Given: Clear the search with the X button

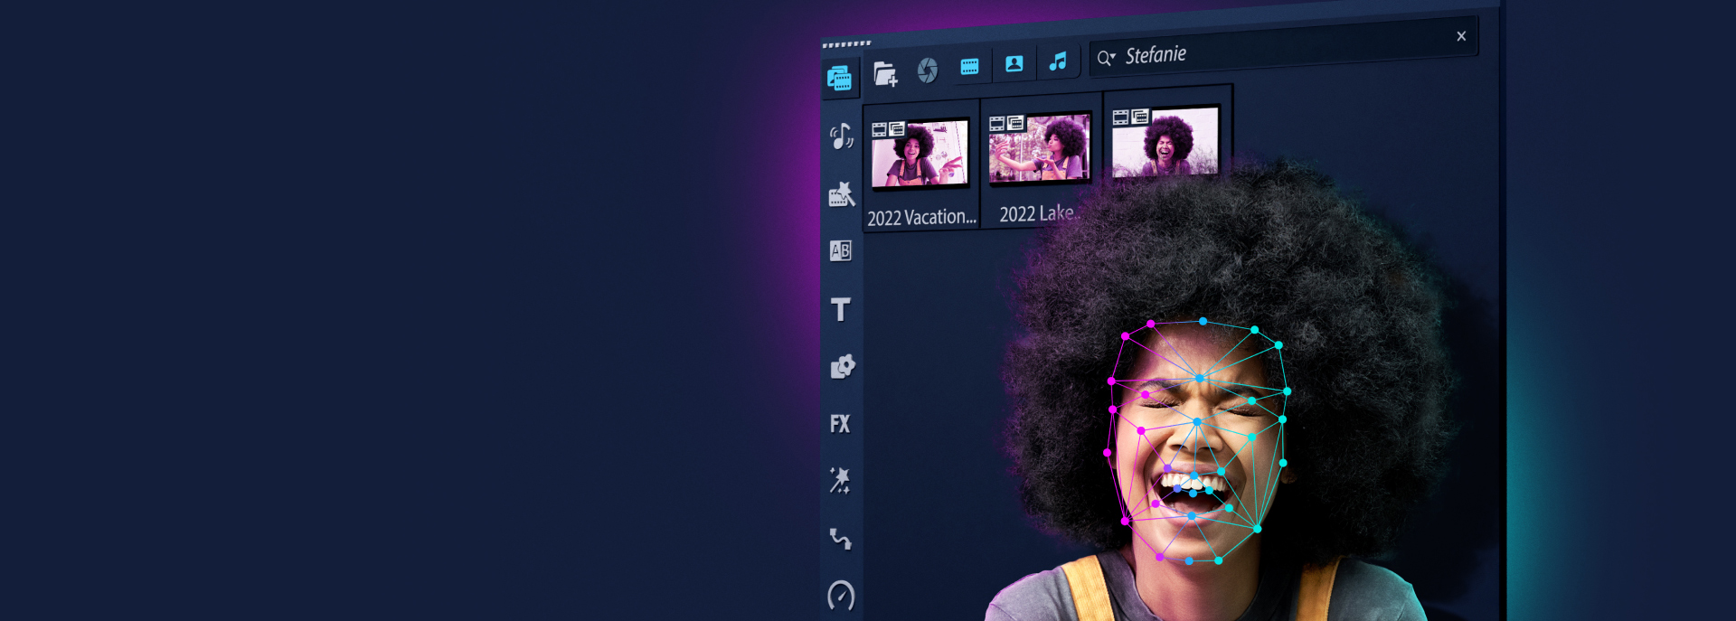Looking at the screenshot, I should click(1461, 36).
